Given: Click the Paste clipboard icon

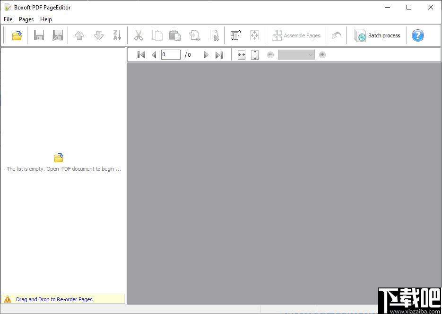Looking at the screenshot, I should [x=175, y=35].
